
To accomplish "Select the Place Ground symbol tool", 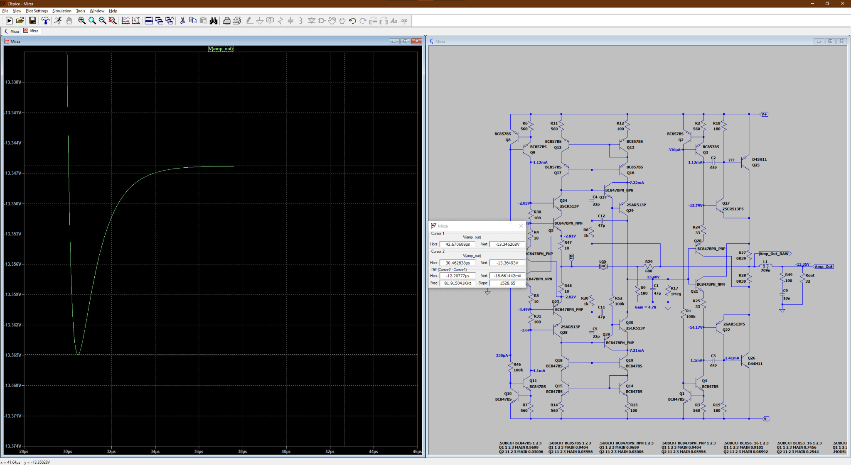I will (x=260, y=21).
